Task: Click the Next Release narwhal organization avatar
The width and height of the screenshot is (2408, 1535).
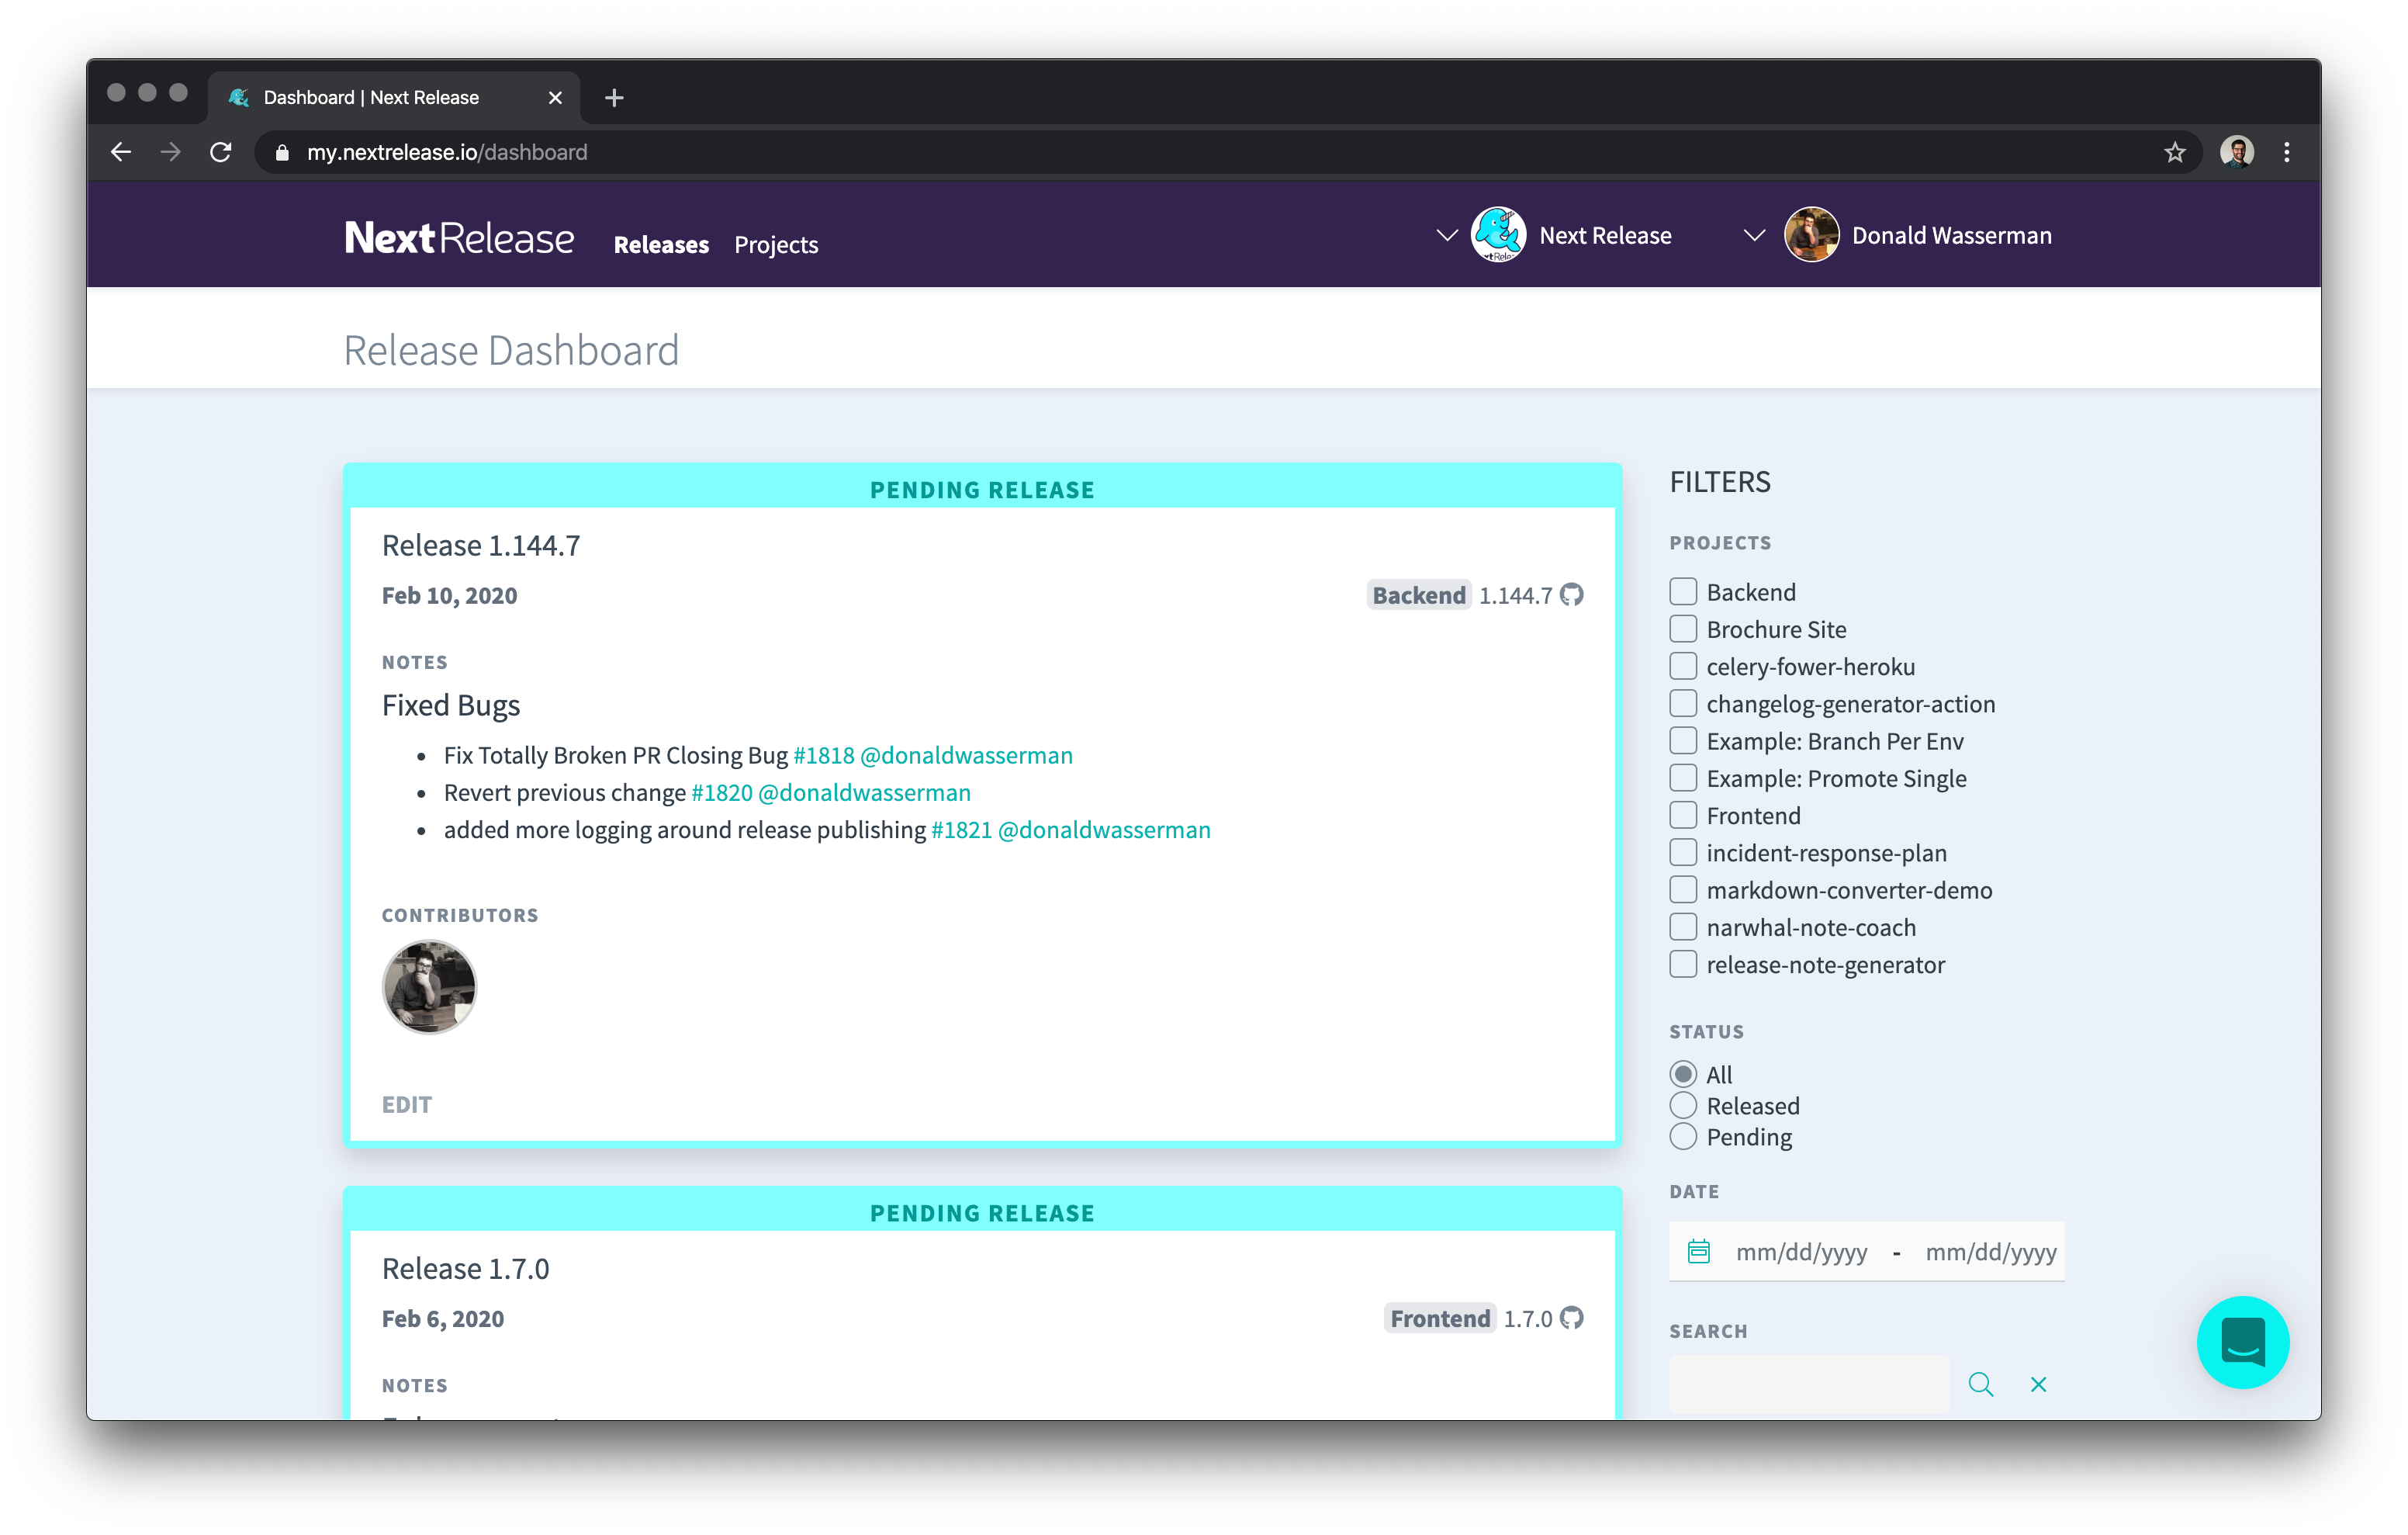Action: [x=1498, y=235]
